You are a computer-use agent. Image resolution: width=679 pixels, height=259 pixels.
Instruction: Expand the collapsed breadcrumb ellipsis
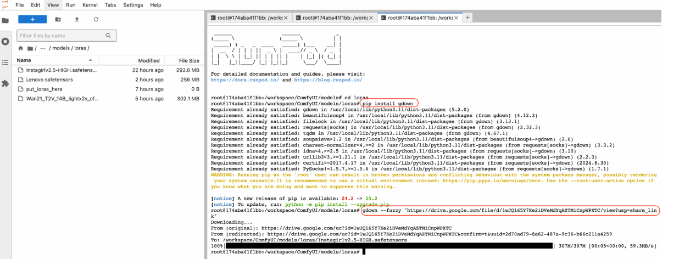tap(42, 48)
